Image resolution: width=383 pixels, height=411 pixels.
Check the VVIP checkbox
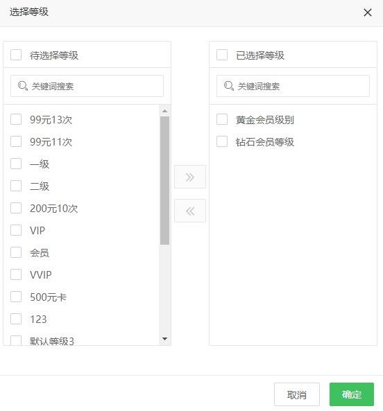[x=16, y=274]
